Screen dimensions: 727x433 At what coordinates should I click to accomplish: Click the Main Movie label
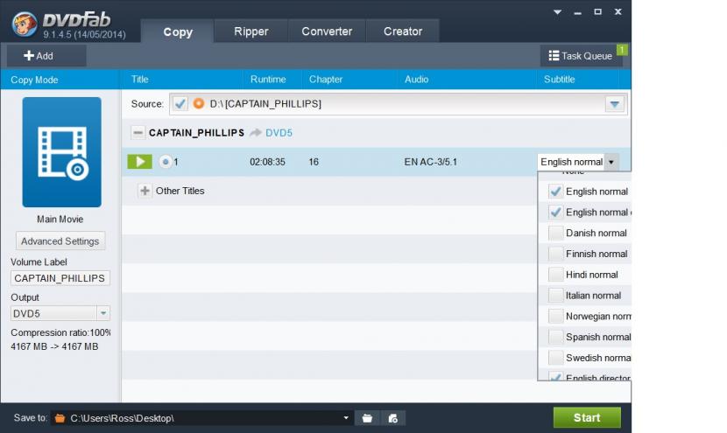(60, 219)
